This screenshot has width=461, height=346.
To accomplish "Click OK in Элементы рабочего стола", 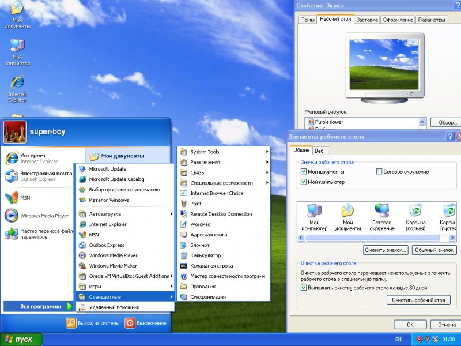I will coord(410,325).
